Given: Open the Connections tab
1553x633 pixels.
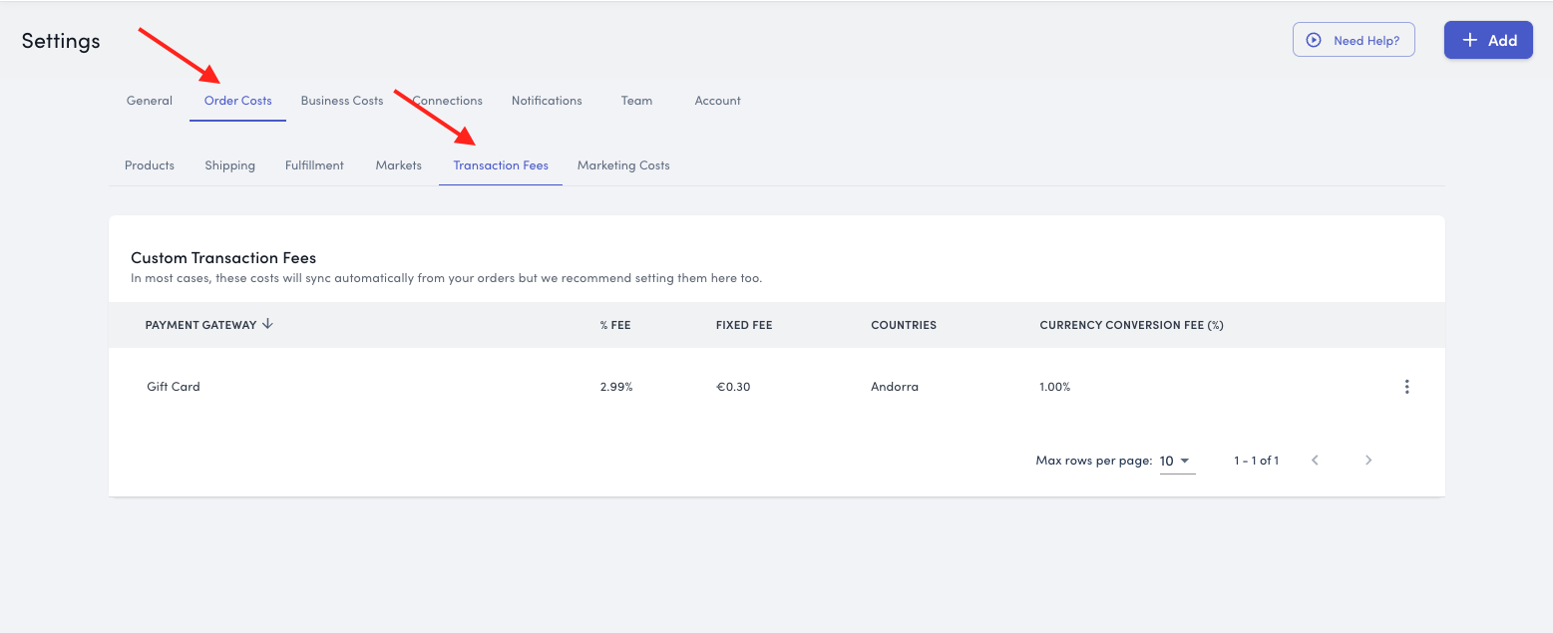Looking at the screenshot, I should pyautogui.click(x=448, y=101).
